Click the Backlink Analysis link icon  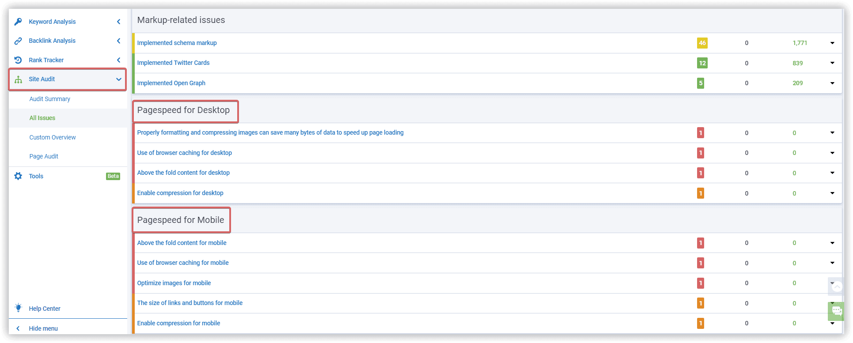pos(18,41)
